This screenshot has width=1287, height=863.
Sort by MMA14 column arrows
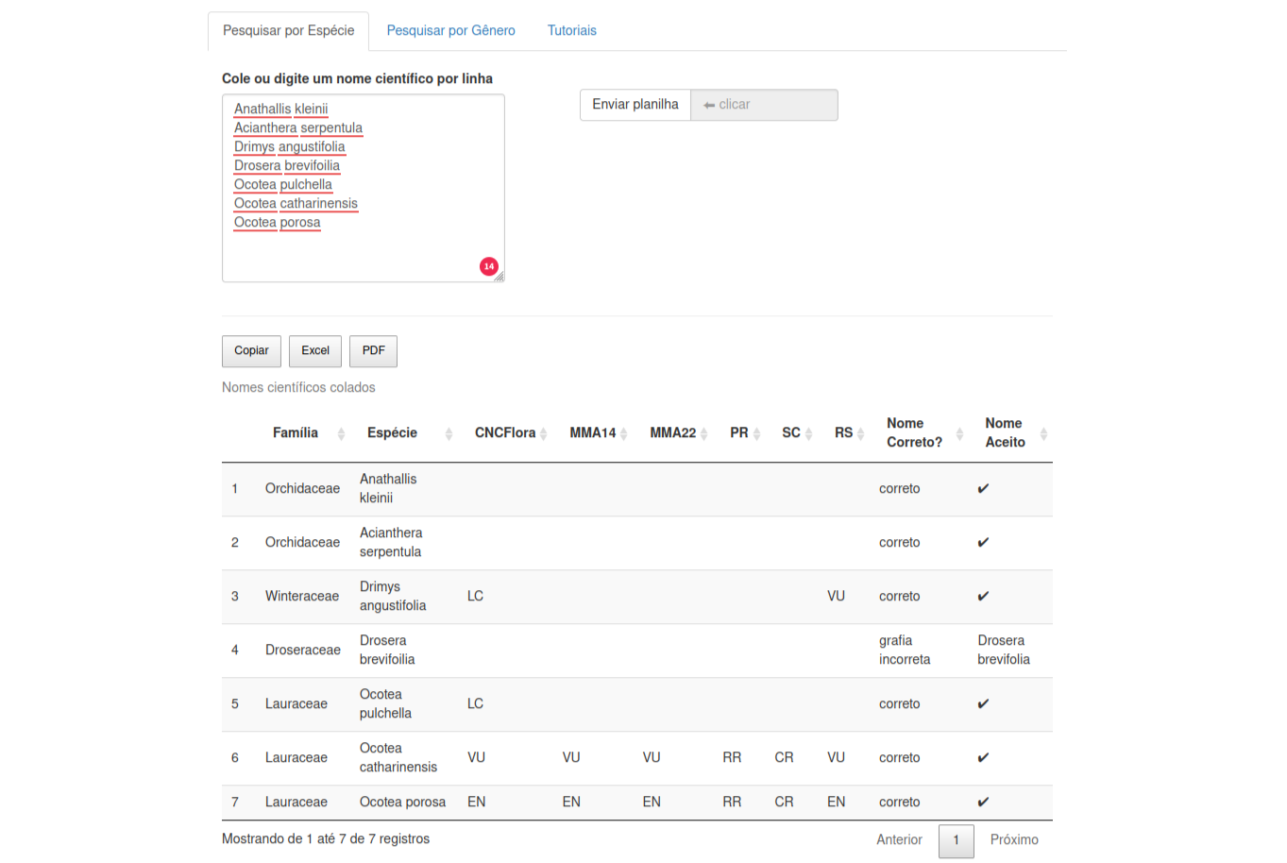tap(624, 433)
